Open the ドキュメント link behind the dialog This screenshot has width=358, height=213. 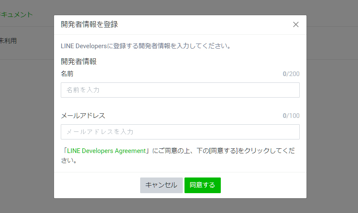[x=16, y=15]
